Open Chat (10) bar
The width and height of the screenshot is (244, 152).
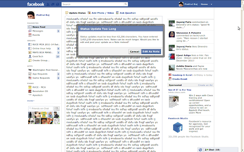click(x=221, y=150)
